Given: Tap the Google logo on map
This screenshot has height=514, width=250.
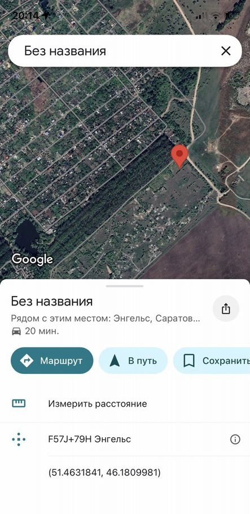Looking at the screenshot, I should pyautogui.click(x=32, y=259).
